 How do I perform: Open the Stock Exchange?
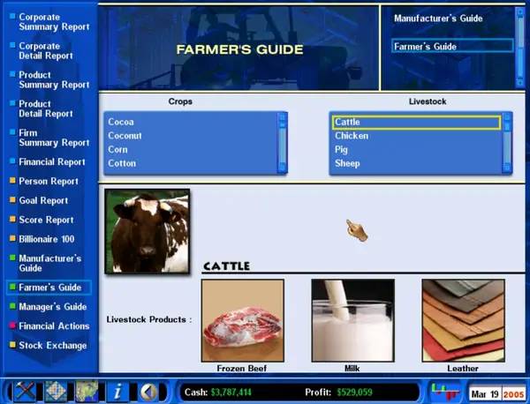(x=52, y=345)
